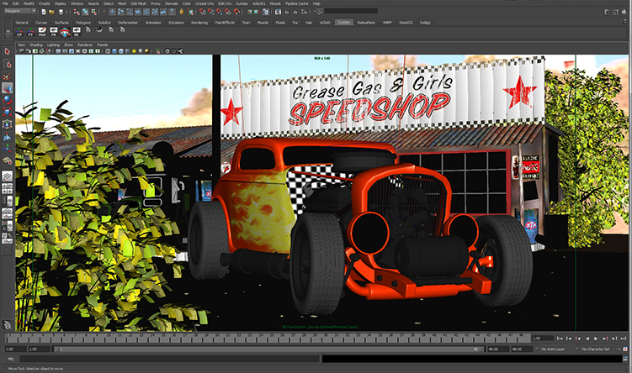
Task: Switch to the Custom shelf tab
Action: click(344, 23)
